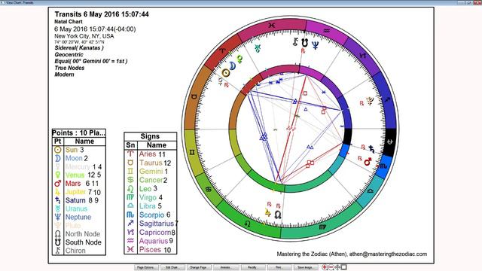Image resolution: width=482 pixels, height=271 pixels.
Task: Click 'Capricorn' name in the Signs table
Action: (155, 233)
